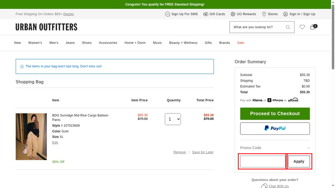Click the Affirm logo
The height and width of the screenshot is (188, 335).
tap(293, 100)
